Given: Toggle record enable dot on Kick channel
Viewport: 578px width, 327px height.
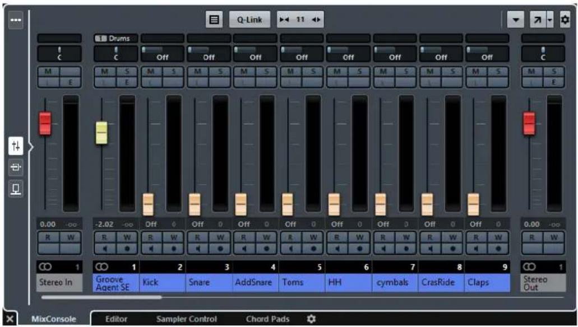Looking at the screenshot, I should [x=174, y=249].
